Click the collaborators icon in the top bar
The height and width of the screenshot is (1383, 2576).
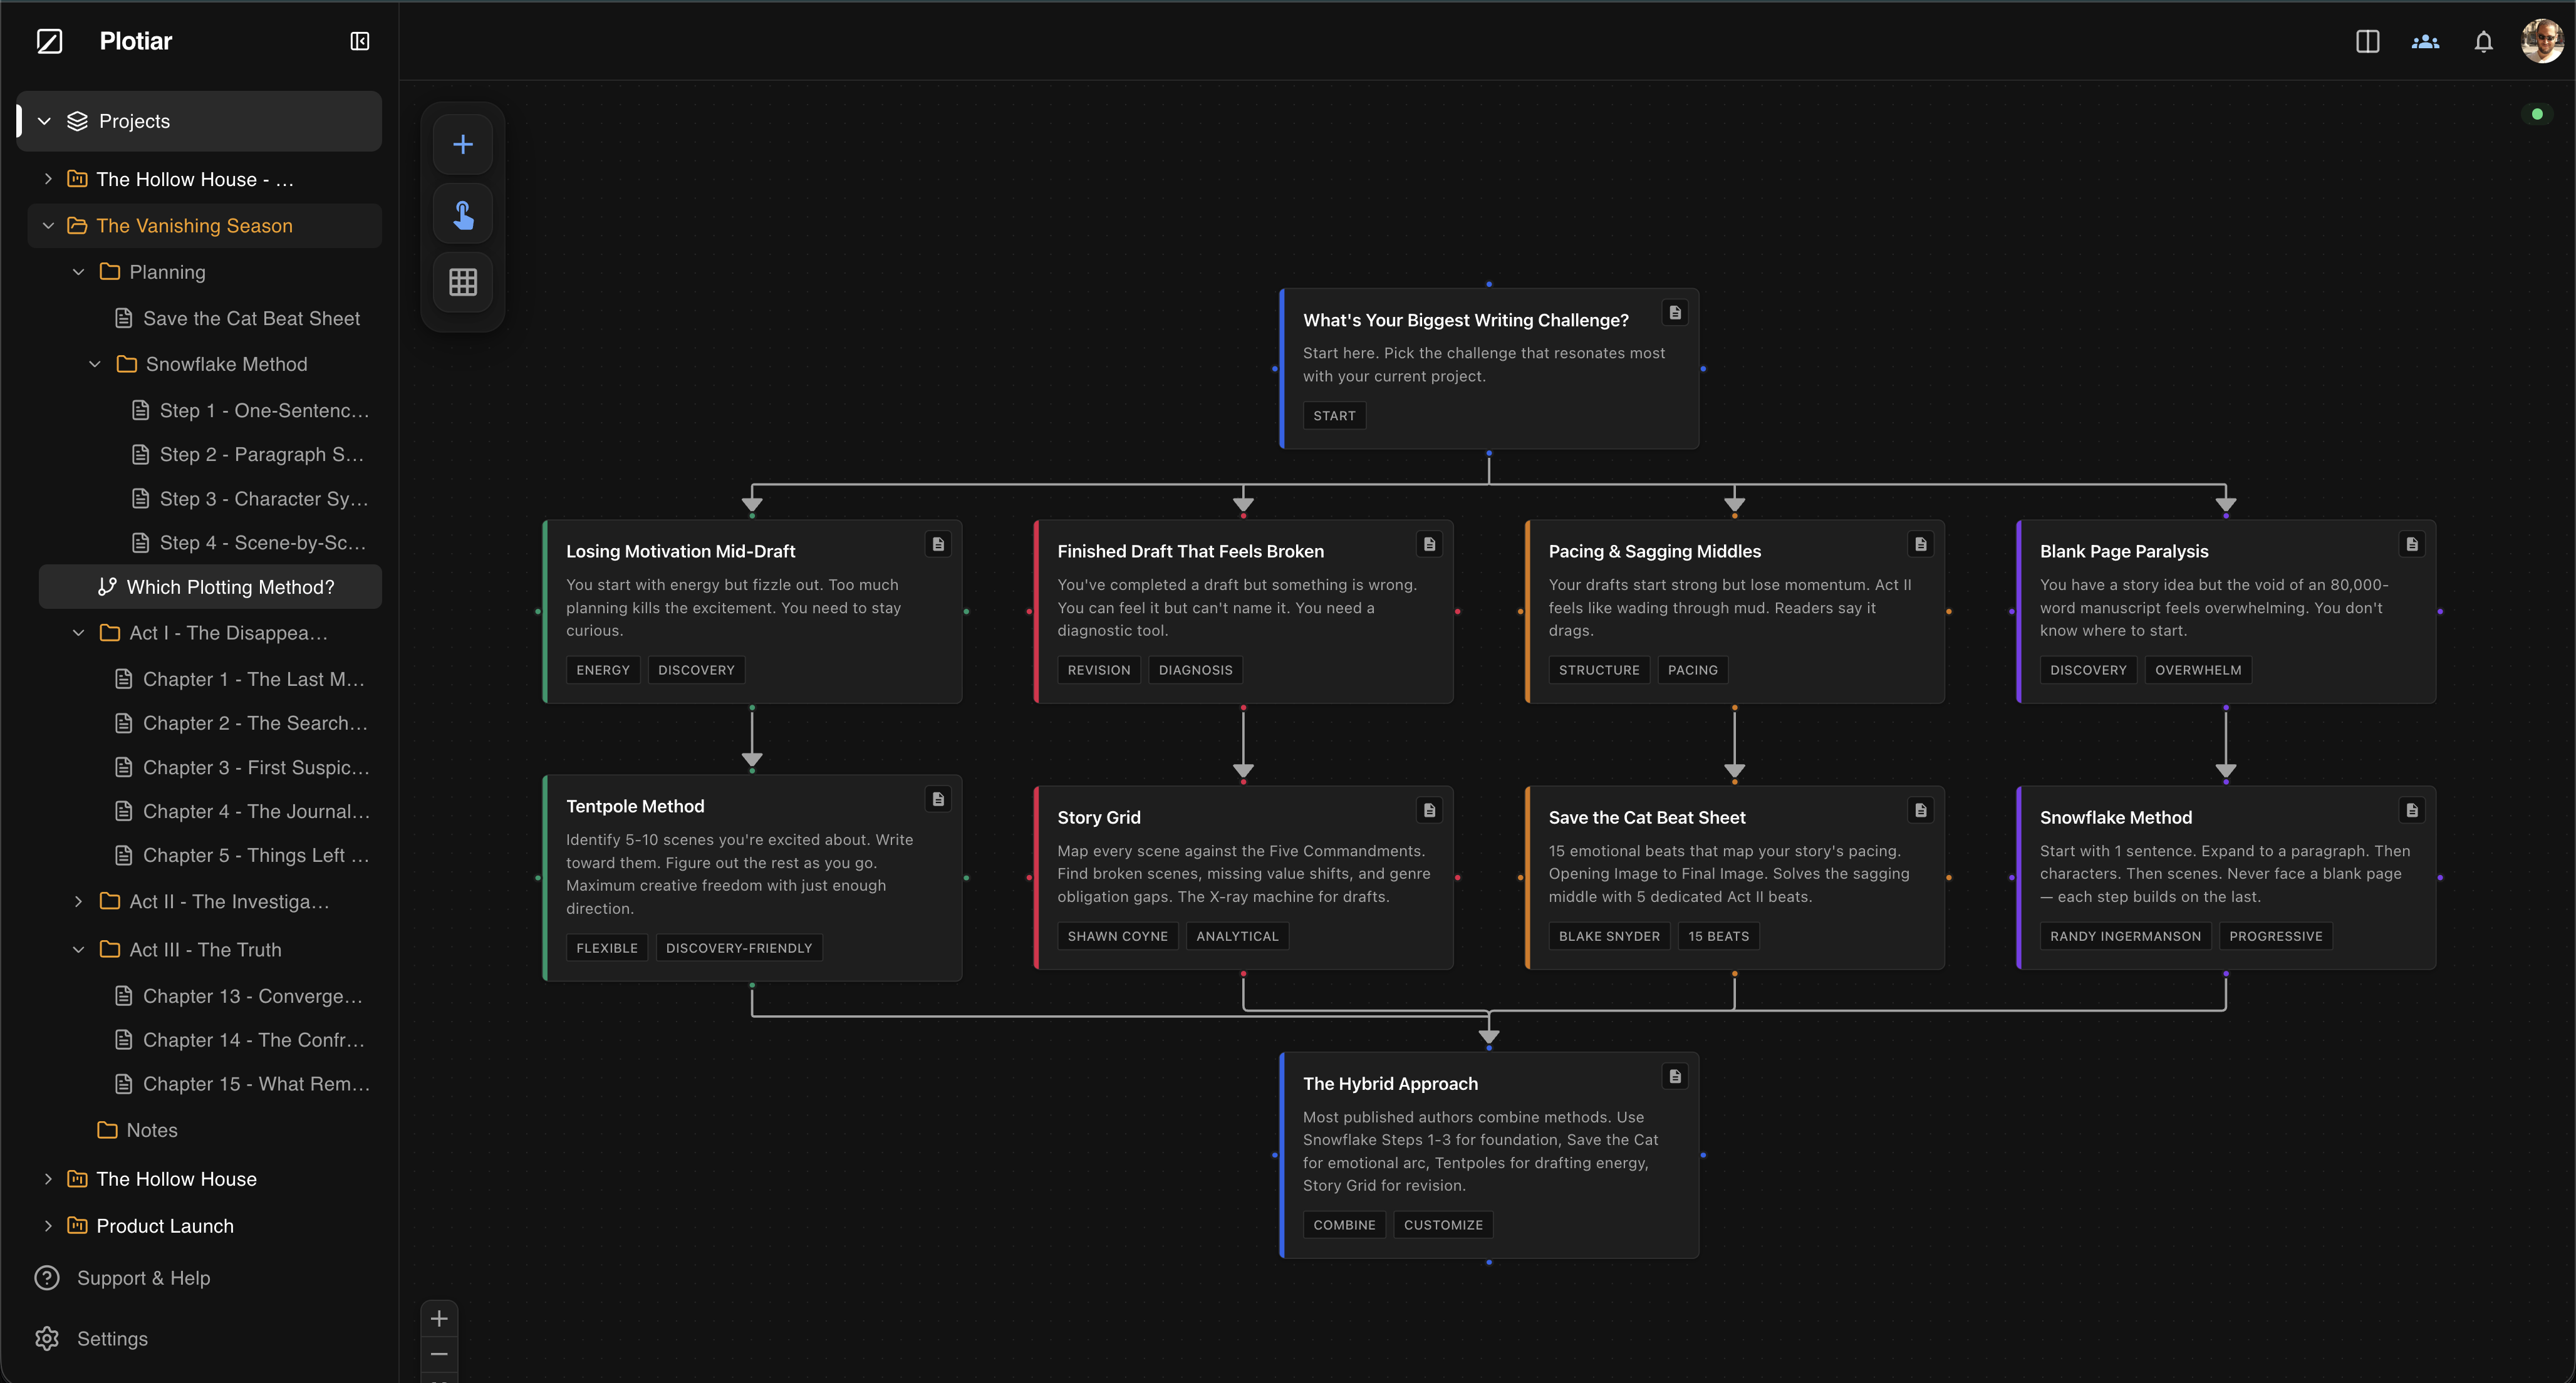pos(2424,41)
